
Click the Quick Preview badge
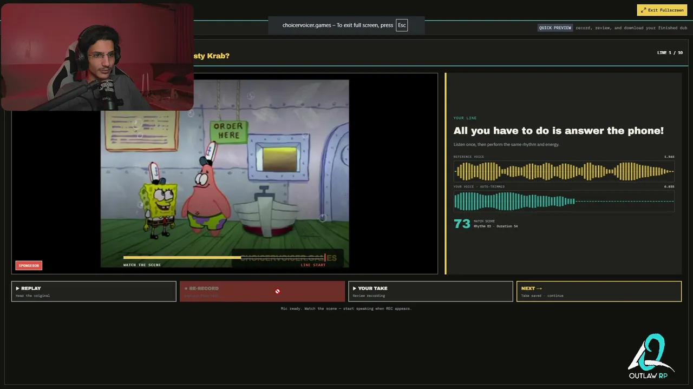[x=555, y=28]
